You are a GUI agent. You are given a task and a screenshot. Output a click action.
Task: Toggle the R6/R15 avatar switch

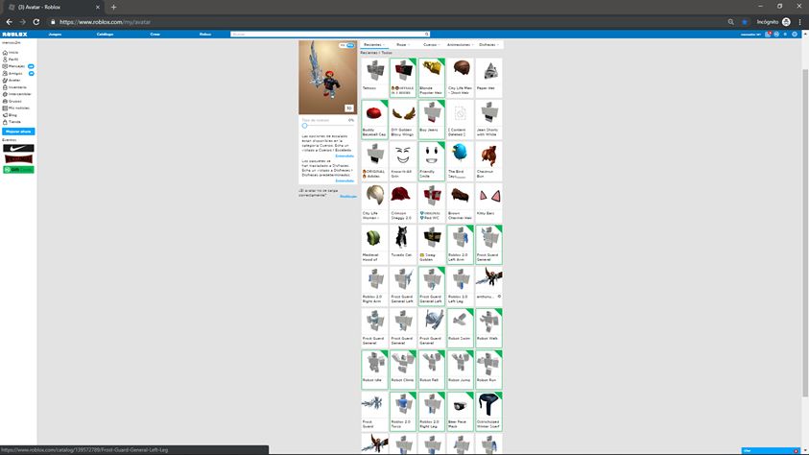pos(346,45)
